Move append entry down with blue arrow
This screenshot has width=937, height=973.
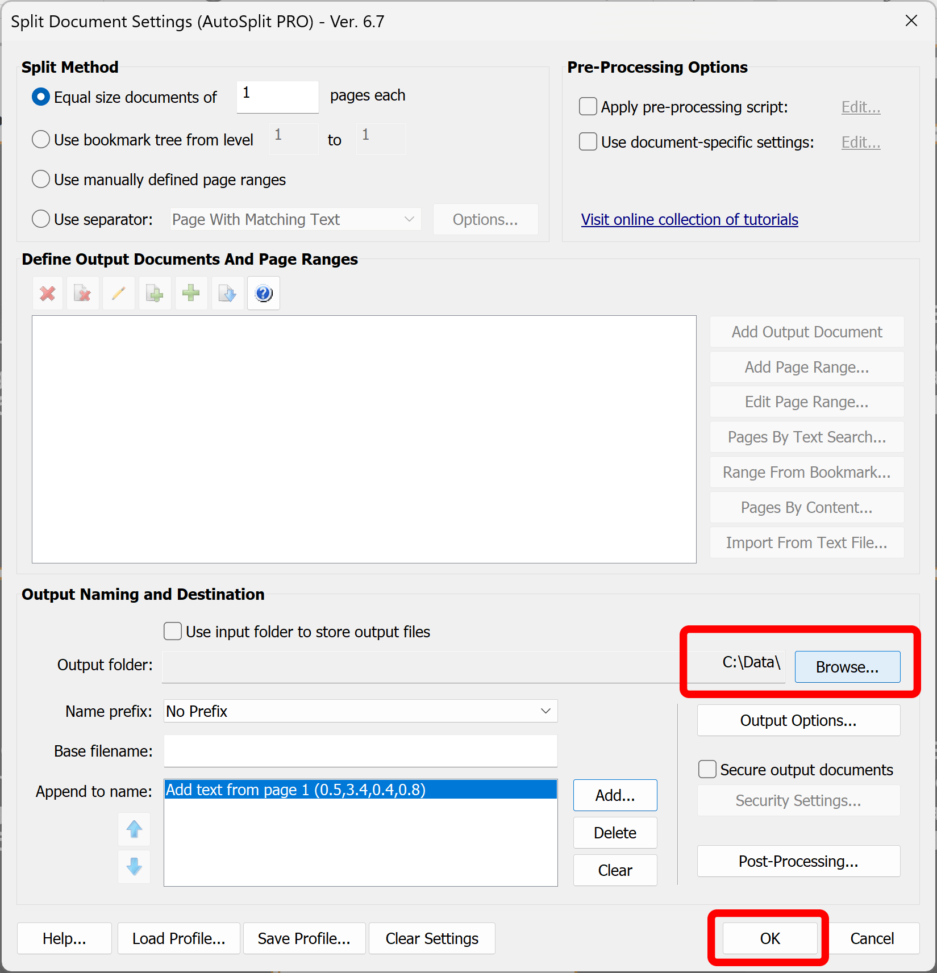click(x=134, y=867)
